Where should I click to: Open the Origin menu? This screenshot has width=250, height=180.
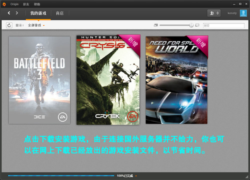tap(14, 4)
